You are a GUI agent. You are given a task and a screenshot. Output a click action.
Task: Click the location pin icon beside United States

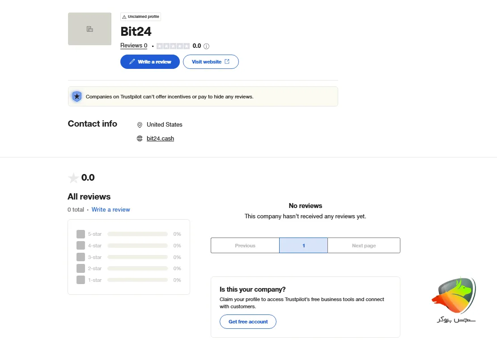click(140, 125)
